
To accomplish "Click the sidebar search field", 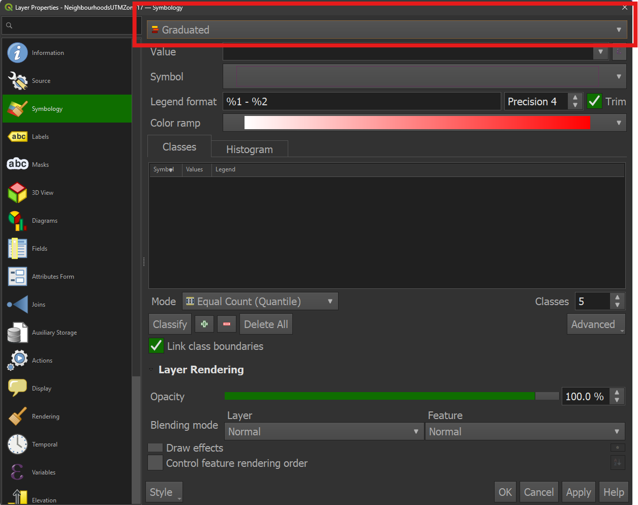I will pyautogui.click(x=71, y=25).
